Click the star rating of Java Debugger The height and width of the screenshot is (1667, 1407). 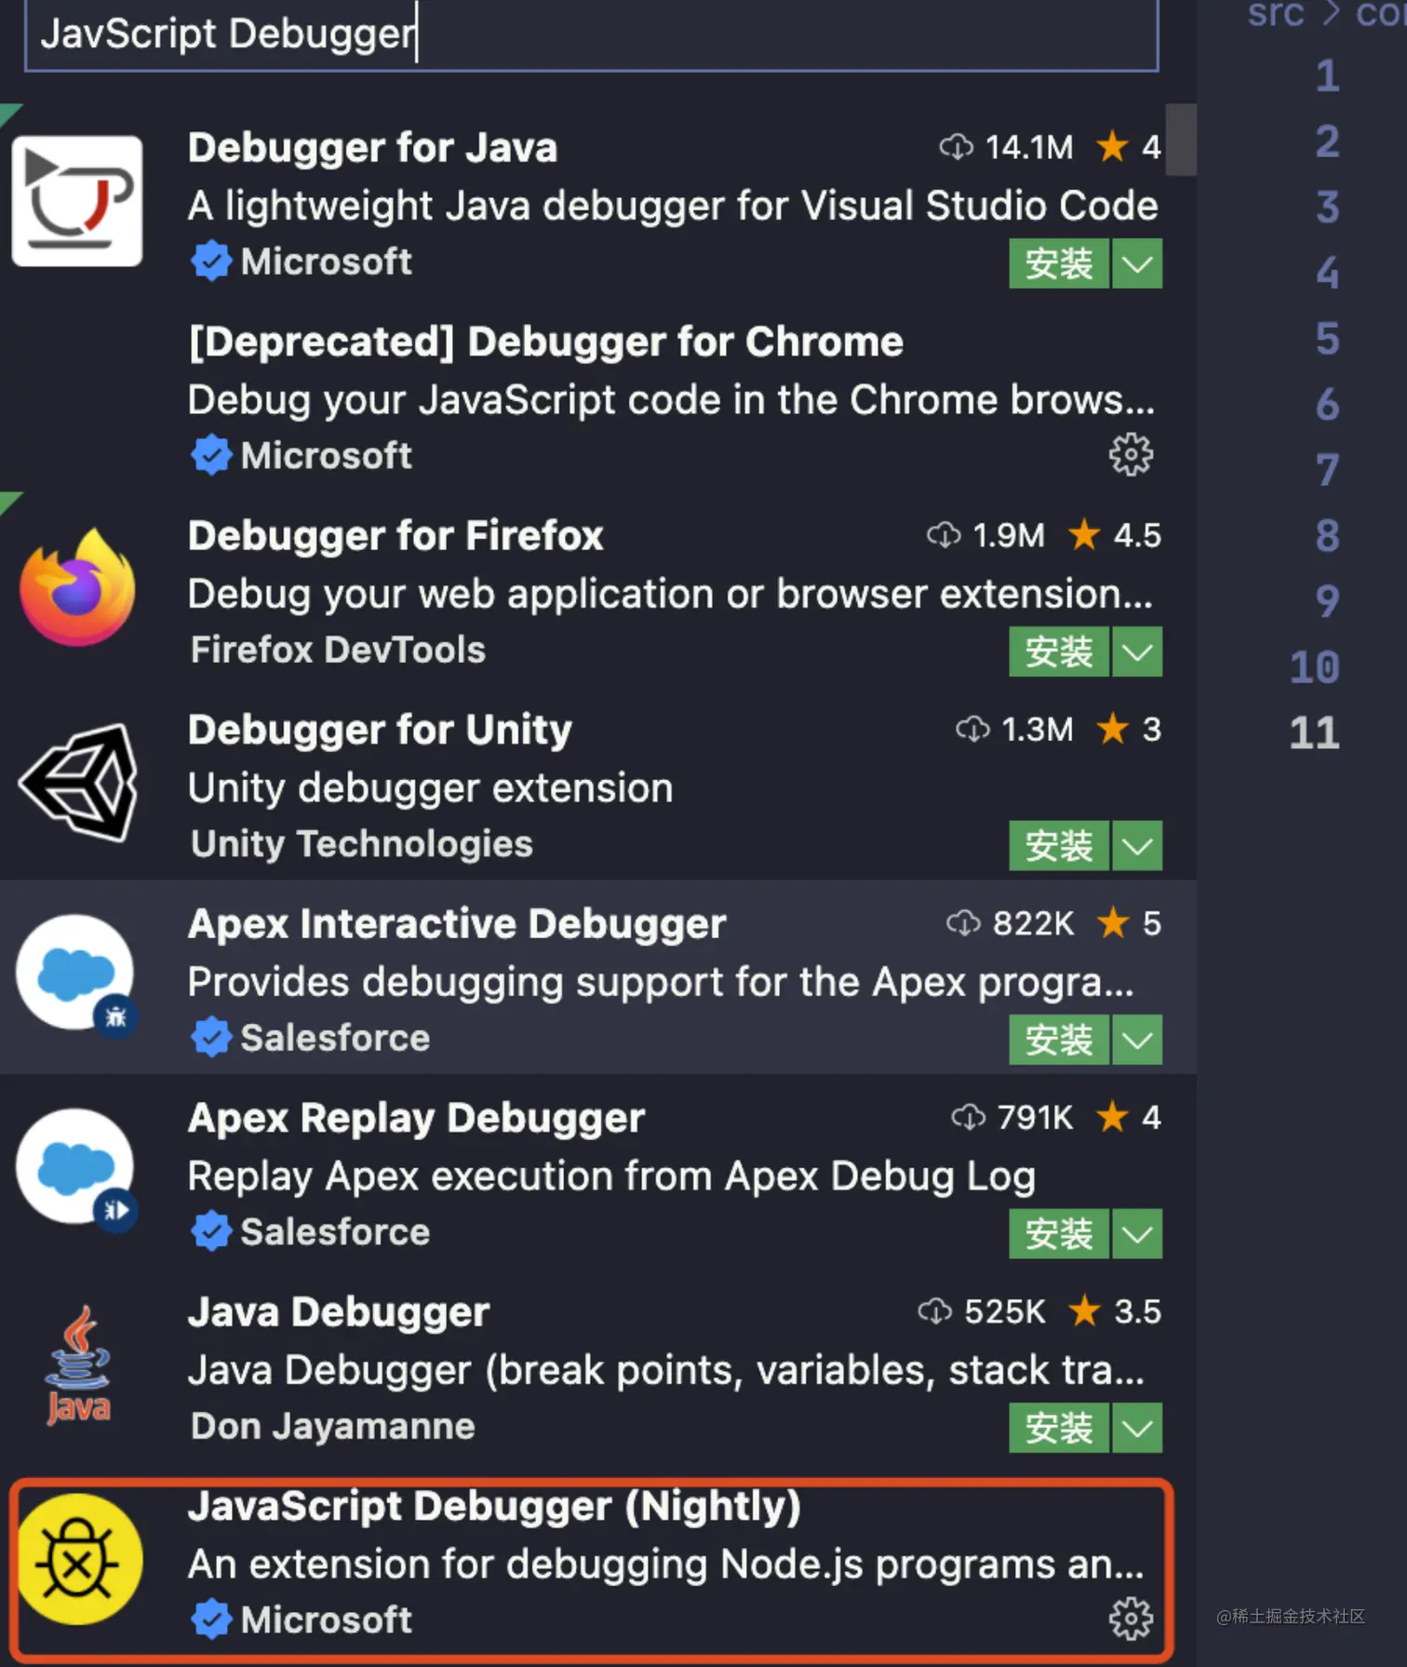tap(1114, 1311)
